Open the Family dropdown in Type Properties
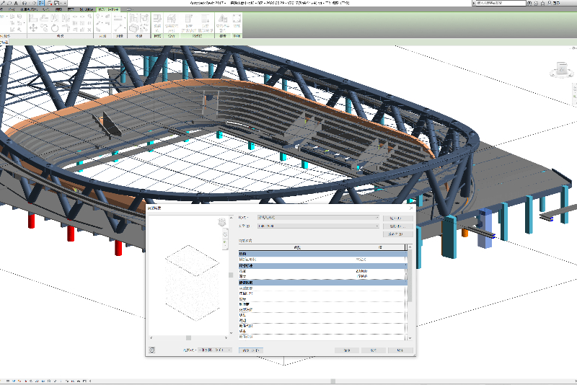This screenshot has height=385, width=577. click(x=318, y=217)
